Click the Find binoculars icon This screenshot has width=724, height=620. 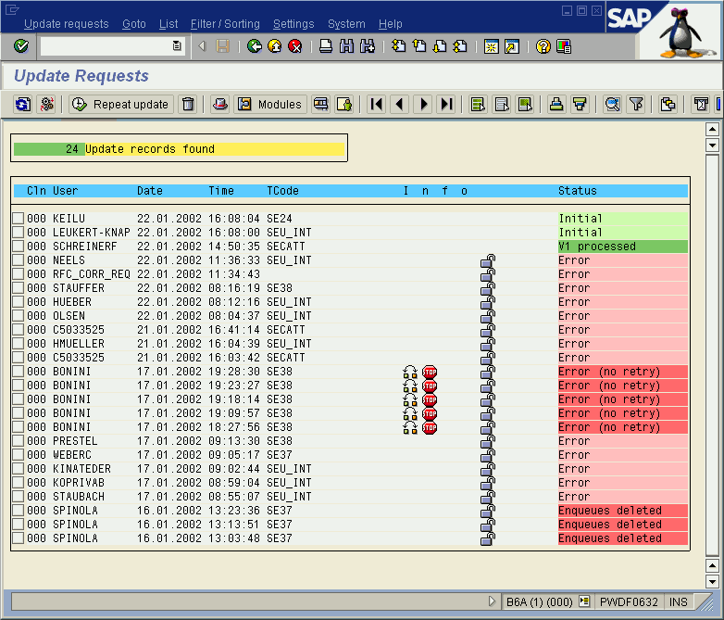pos(346,46)
